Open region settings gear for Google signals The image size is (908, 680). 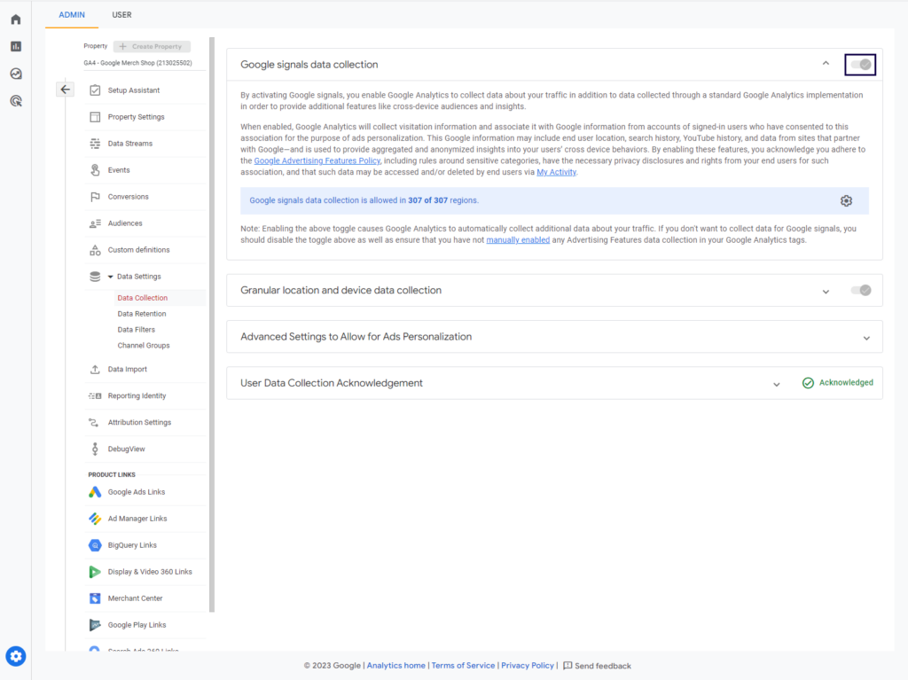pos(846,201)
